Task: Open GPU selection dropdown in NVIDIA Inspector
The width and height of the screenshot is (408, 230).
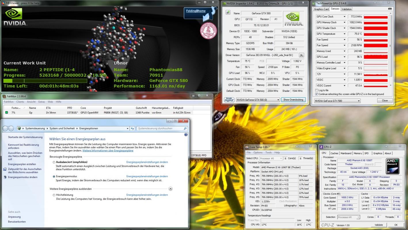Action: tap(278, 100)
